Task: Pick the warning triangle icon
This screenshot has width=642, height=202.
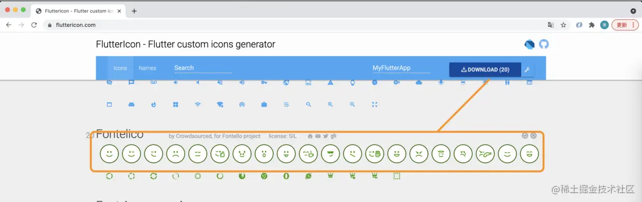Action: pyautogui.click(x=330, y=82)
